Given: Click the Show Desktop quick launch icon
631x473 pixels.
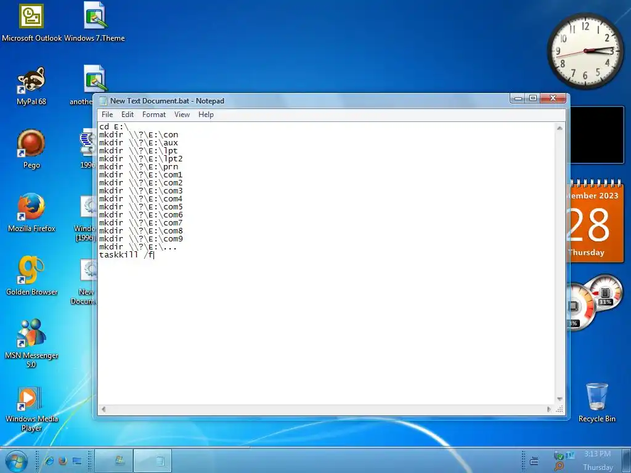Looking at the screenshot, I should [x=77, y=461].
